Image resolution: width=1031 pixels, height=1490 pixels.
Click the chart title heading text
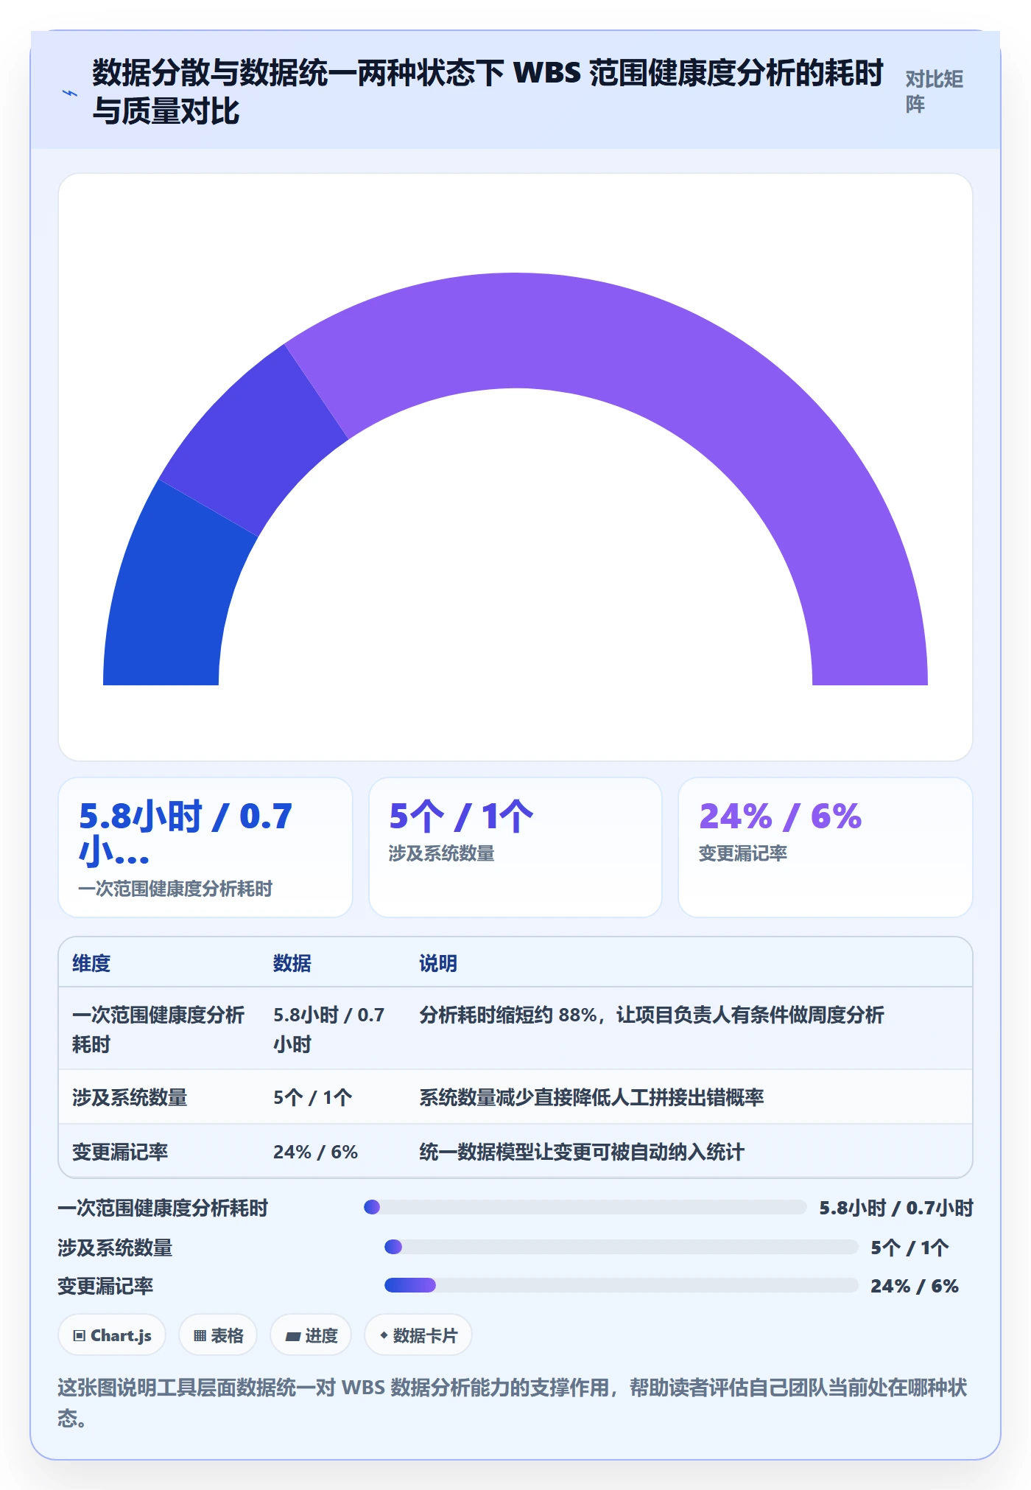pos(488,92)
